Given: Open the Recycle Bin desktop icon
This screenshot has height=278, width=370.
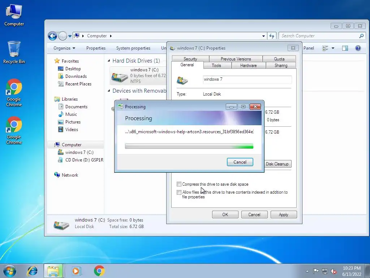Looking at the screenshot, I should (14, 52).
